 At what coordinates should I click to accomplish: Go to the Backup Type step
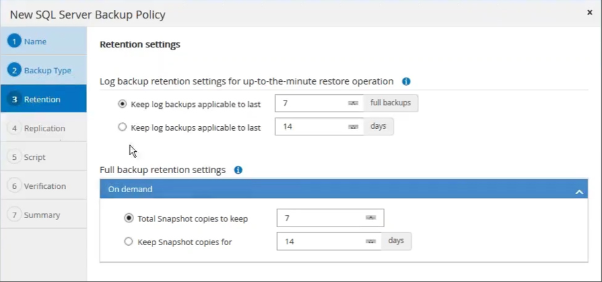click(x=47, y=70)
